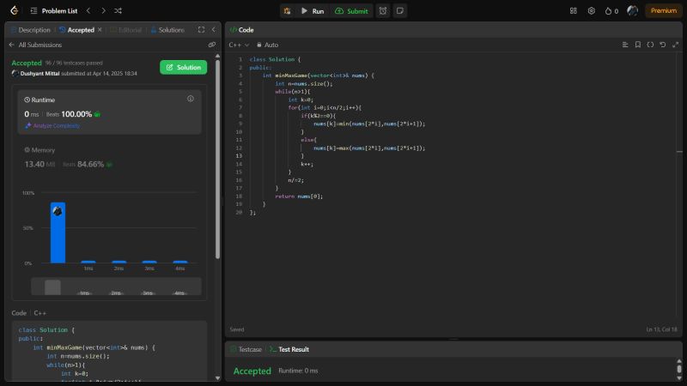Run the code
Image resolution: width=687 pixels, height=386 pixels.
[x=313, y=11]
